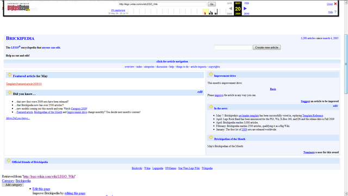
Task: Go to previous capture arrow
Action: (231, 9)
